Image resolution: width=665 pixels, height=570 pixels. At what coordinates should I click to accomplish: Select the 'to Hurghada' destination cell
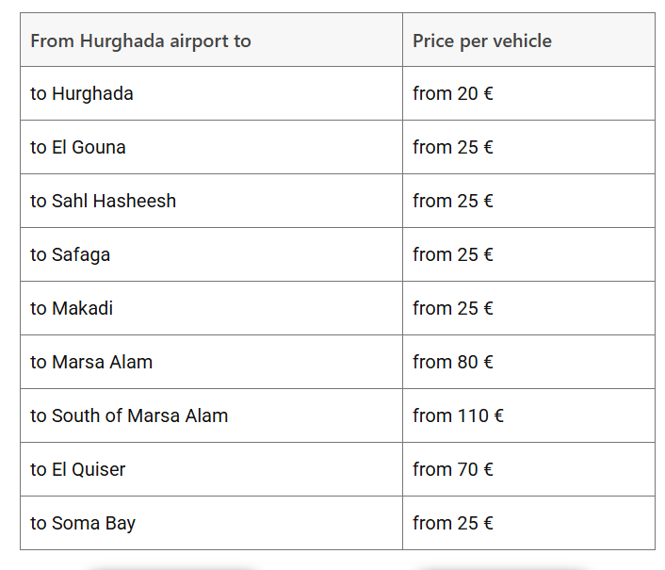pos(82,93)
